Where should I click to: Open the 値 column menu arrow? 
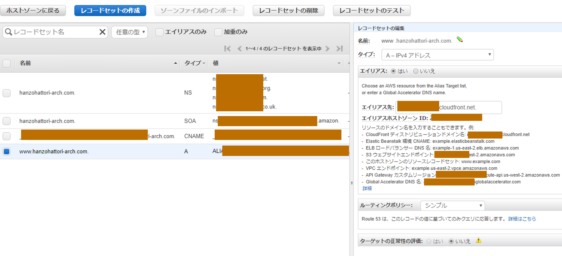coord(339,63)
